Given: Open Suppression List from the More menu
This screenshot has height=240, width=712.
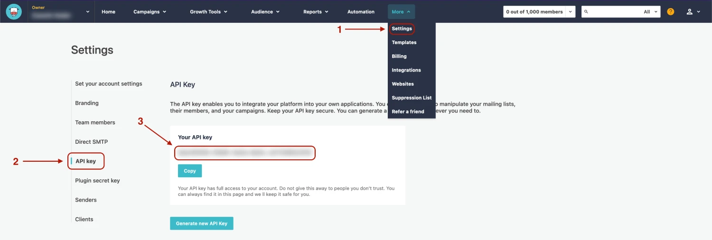Looking at the screenshot, I should click(412, 98).
